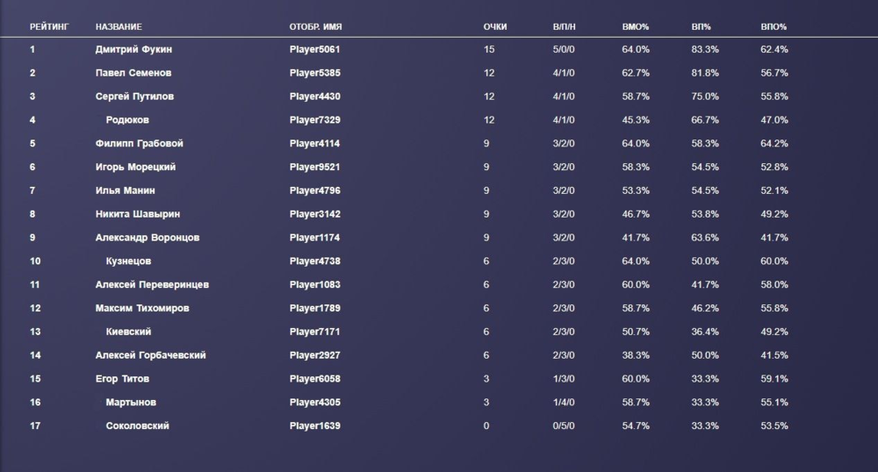878x472 pixels.
Task: Click display name Player7329
Action: click(x=315, y=120)
